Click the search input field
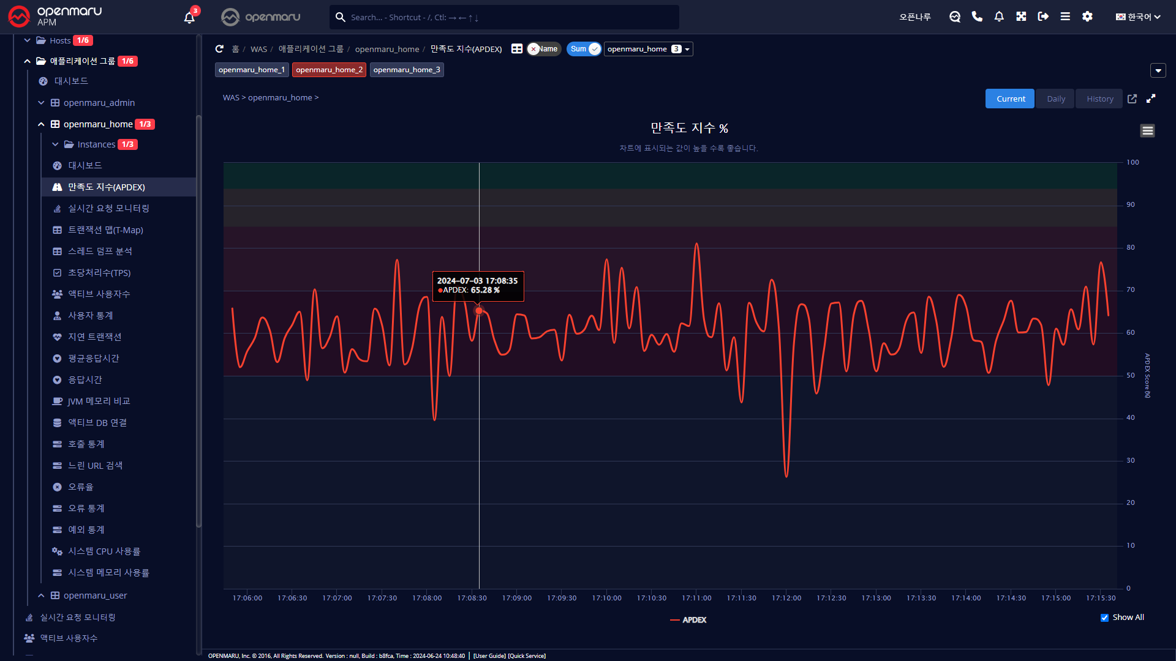Screen dimensions: 1176x661 (508, 17)
